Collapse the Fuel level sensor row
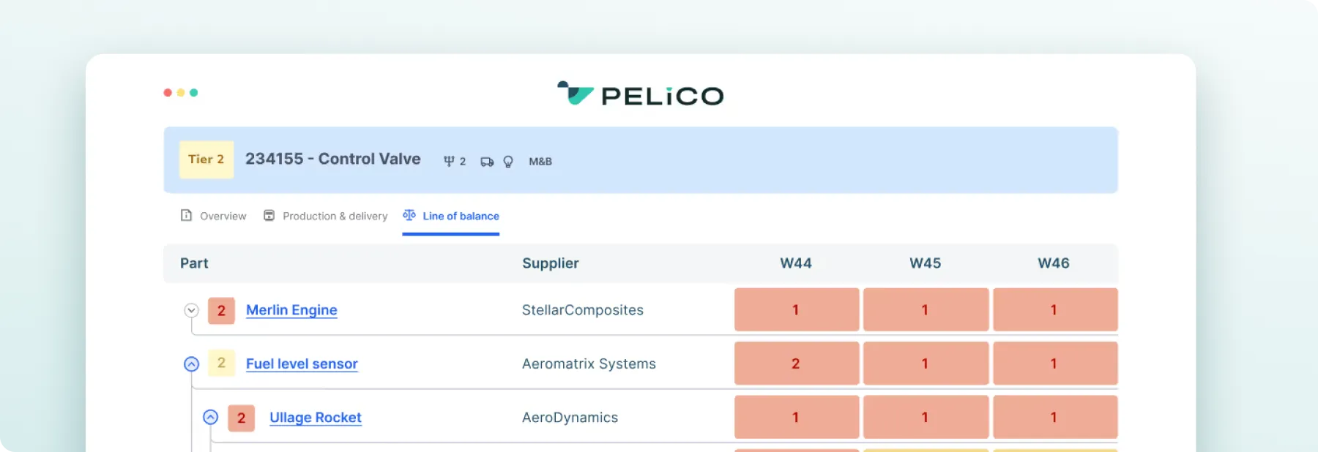 coord(192,364)
